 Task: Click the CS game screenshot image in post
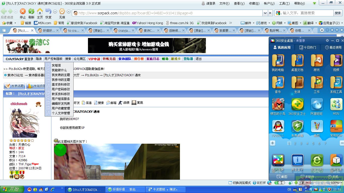click(x=117, y=162)
